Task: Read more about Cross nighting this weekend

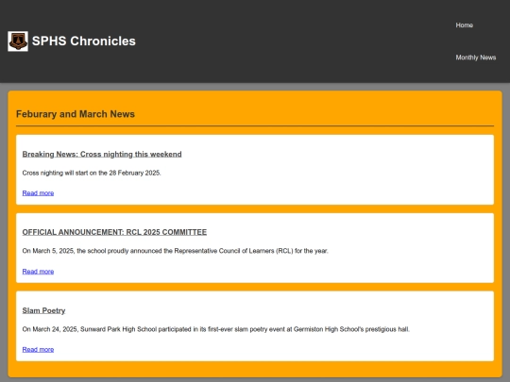Action: [x=38, y=193]
